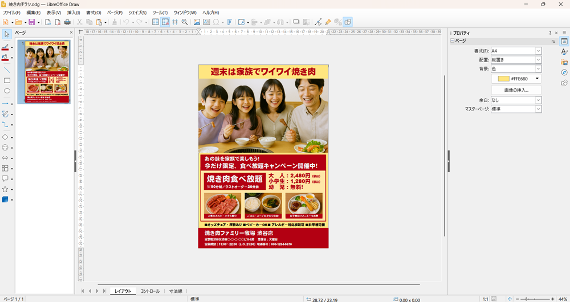
Task: Click the Insert Fontwork text icon
Action: (229, 22)
